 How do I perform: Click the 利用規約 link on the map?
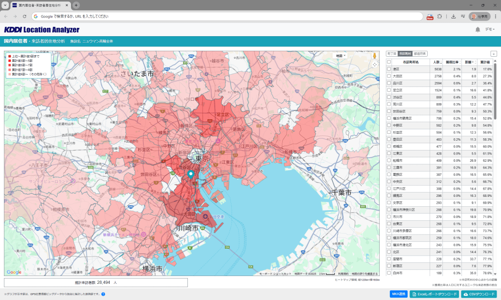point(343,274)
